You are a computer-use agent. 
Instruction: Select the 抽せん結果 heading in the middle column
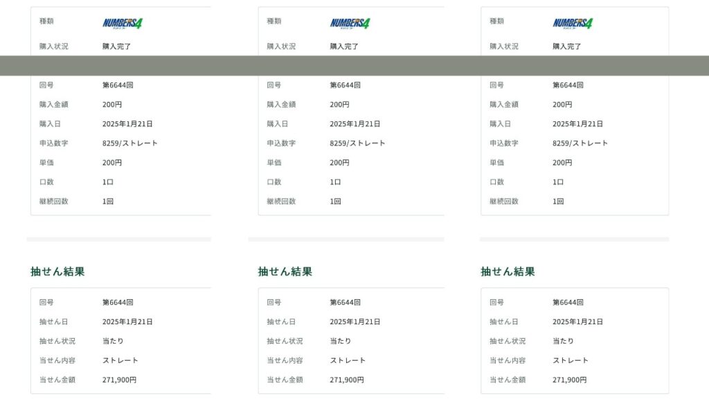285,272
